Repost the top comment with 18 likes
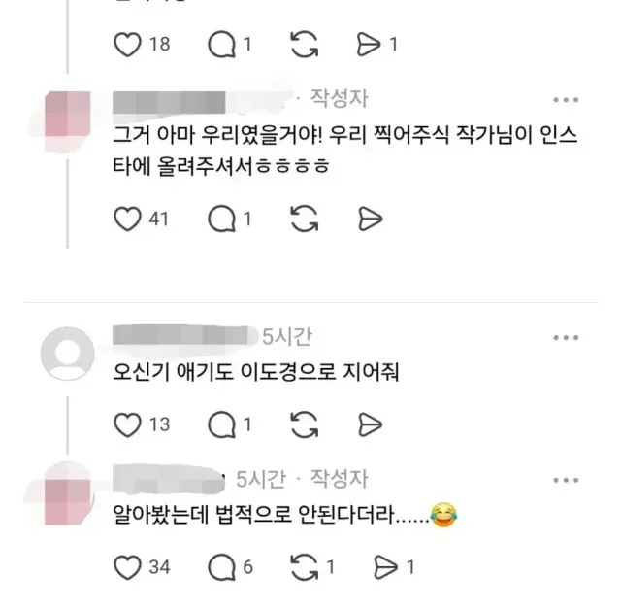 click(304, 44)
